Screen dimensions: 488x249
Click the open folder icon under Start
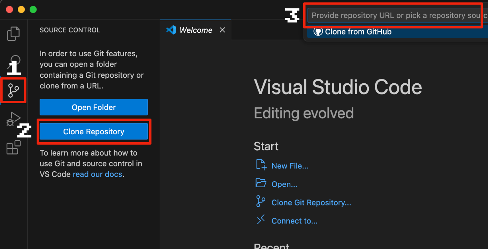(261, 183)
